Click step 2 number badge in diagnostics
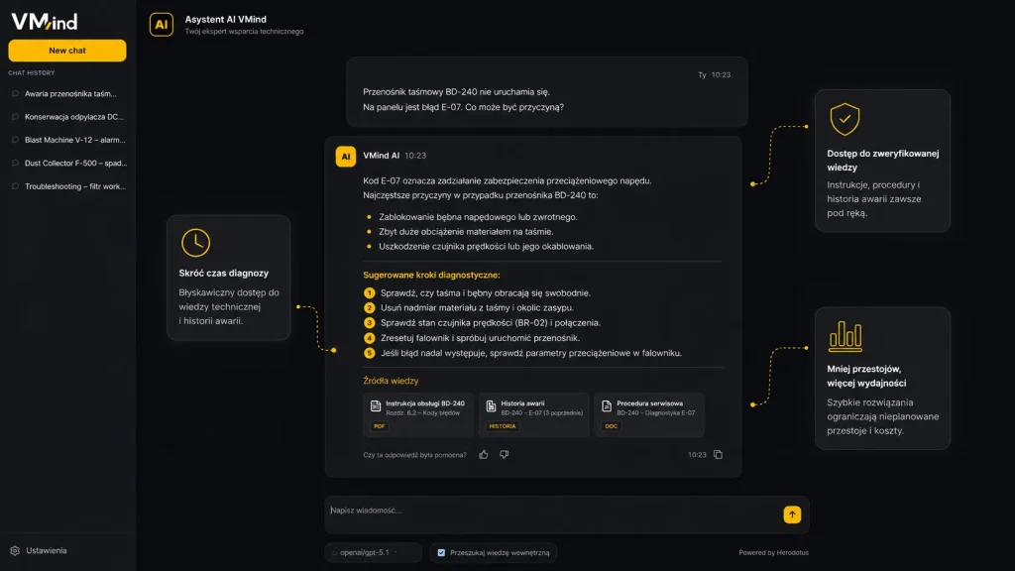Image resolution: width=1015 pixels, height=571 pixels. pyautogui.click(x=369, y=308)
